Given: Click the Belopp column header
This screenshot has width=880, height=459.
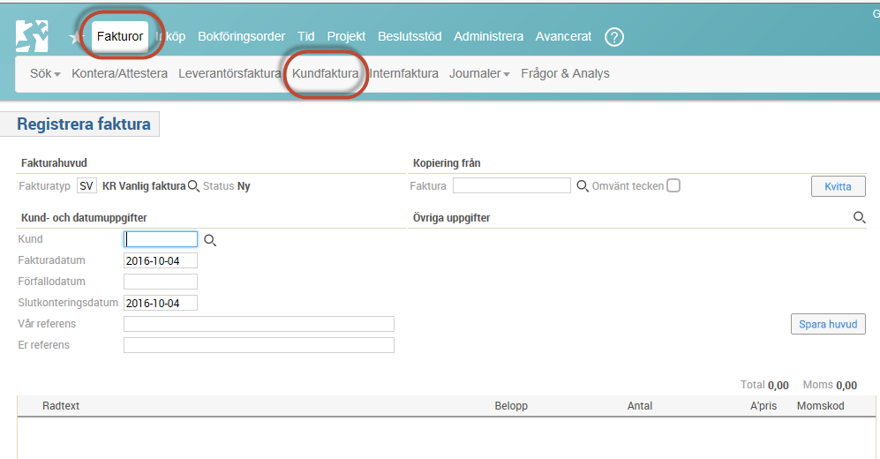Looking at the screenshot, I should click(511, 406).
